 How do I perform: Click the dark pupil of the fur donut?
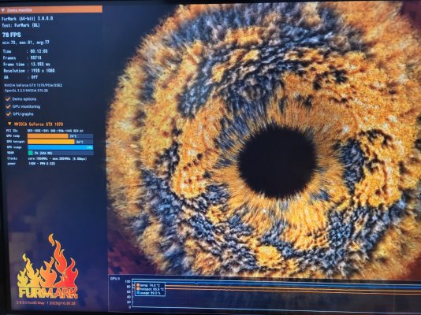[x=277, y=161]
